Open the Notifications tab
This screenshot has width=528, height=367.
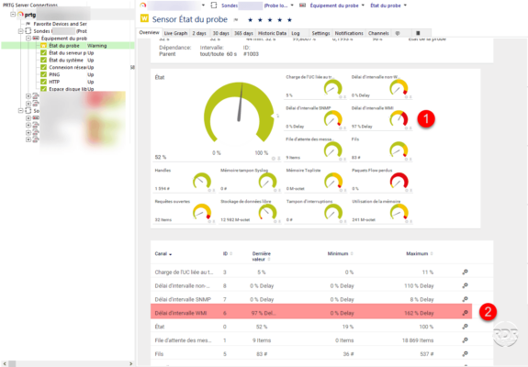(x=349, y=33)
